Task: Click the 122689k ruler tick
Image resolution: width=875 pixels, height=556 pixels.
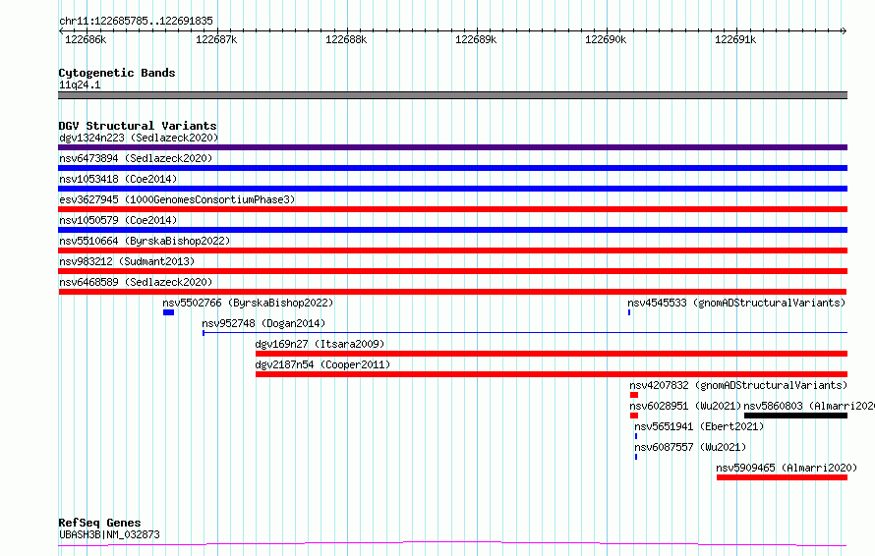Action: (476, 39)
